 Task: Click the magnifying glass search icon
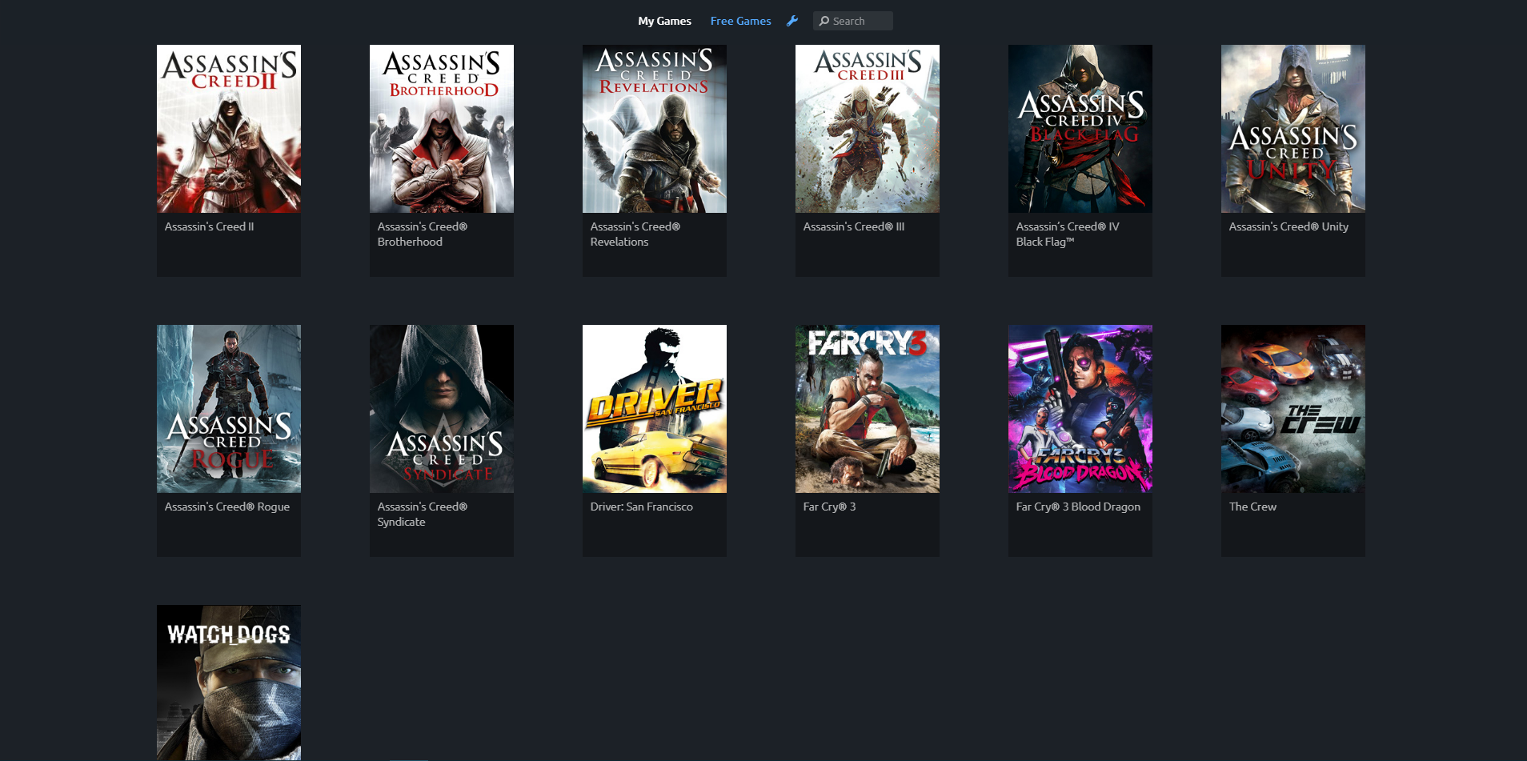tap(824, 22)
